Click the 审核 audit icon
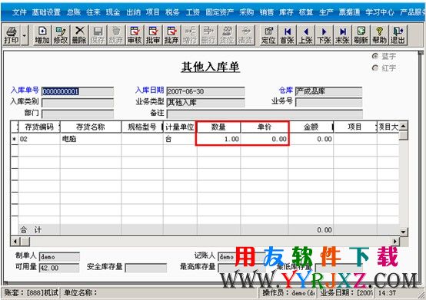Viewport: 426px width, 300px height. [x=135, y=35]
